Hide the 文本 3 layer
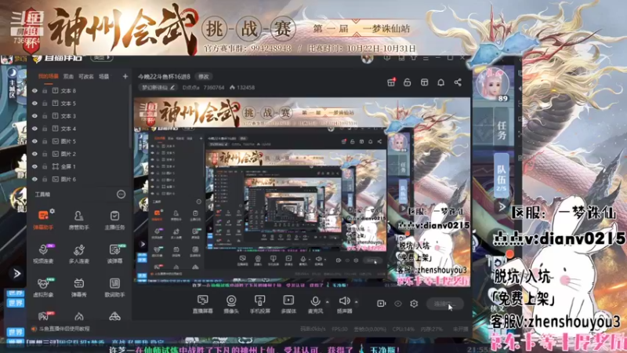 [34, 116]
